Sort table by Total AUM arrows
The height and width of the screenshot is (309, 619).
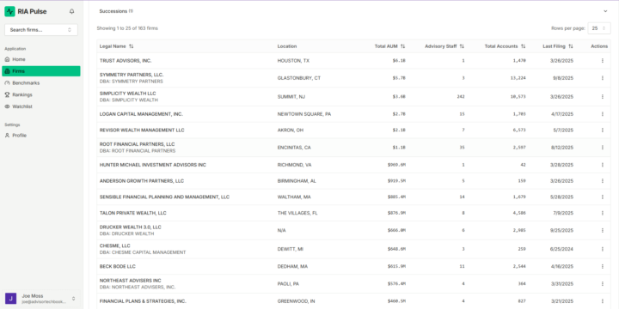coord(402,46)
